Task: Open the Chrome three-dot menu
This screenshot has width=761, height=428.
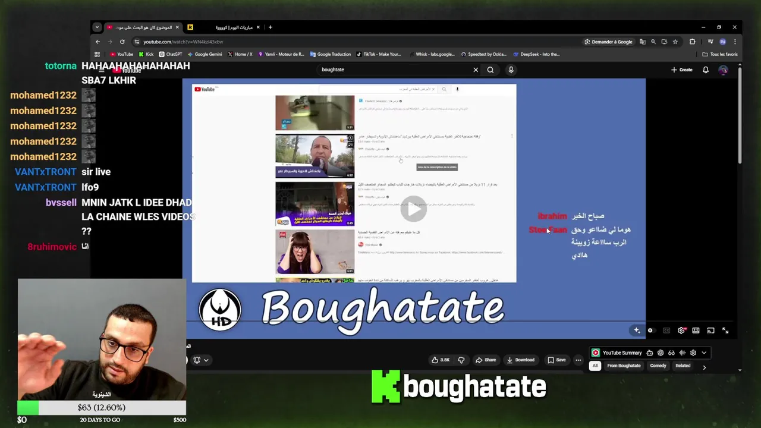Action: (735, 42)
